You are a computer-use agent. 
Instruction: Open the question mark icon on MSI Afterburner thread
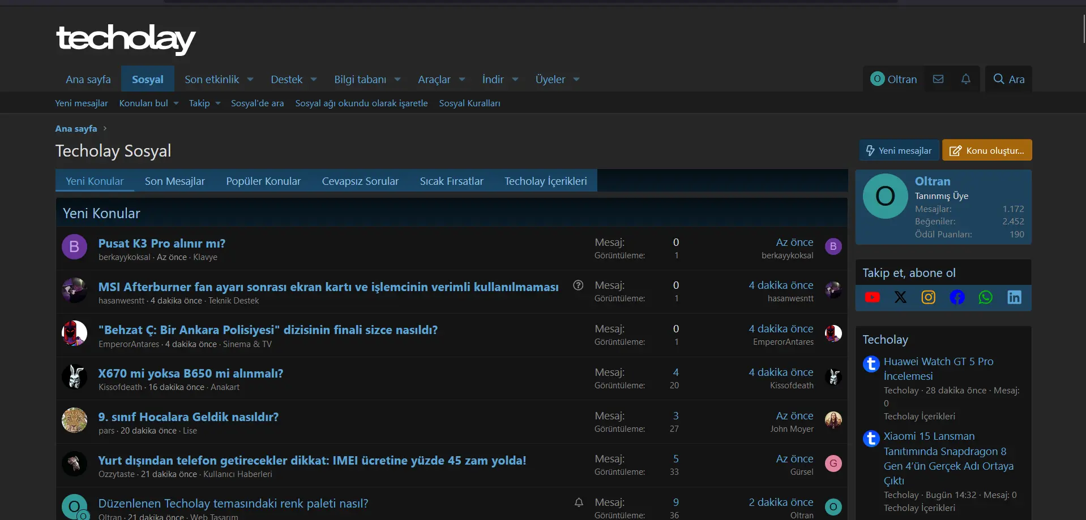click(578, 285)
